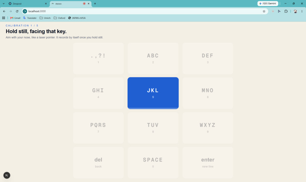Minimize the browser window
Image resolution: width=306 pixels, height=182 pixels.
tap(285, 3)
